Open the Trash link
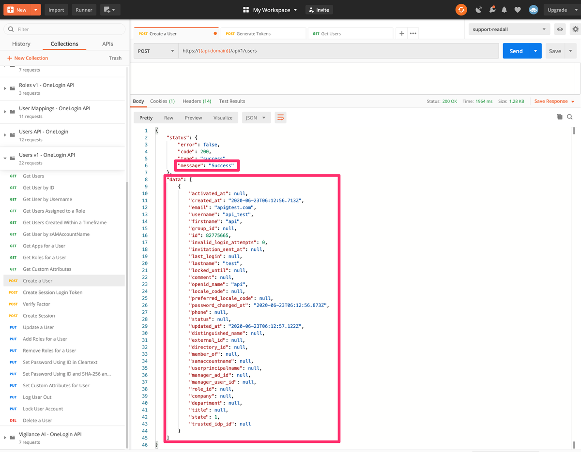581x452 pixels. click(x=115, y=58)
